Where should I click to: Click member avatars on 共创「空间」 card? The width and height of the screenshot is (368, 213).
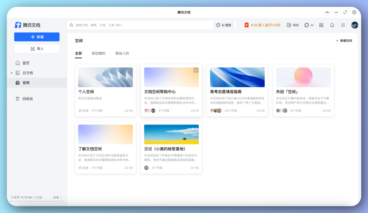click(x=282, y=111)
